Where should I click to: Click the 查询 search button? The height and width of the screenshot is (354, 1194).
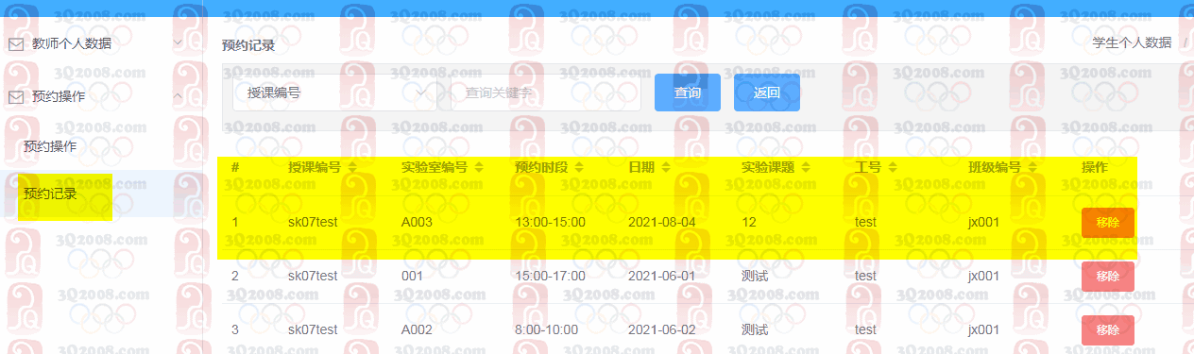[688, 93]
